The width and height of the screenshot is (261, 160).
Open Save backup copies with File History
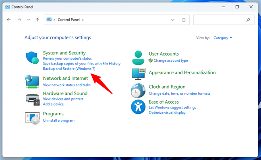(81, 64)
